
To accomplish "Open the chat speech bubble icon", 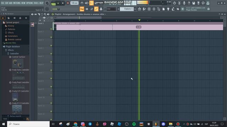I will pyautogui.click(x=203, y=3).
